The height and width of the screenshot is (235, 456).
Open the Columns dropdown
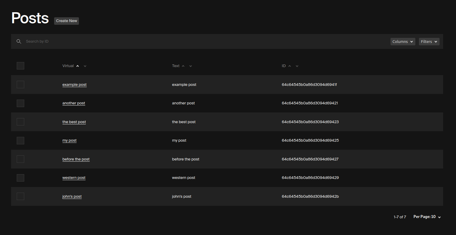point(402,41)
